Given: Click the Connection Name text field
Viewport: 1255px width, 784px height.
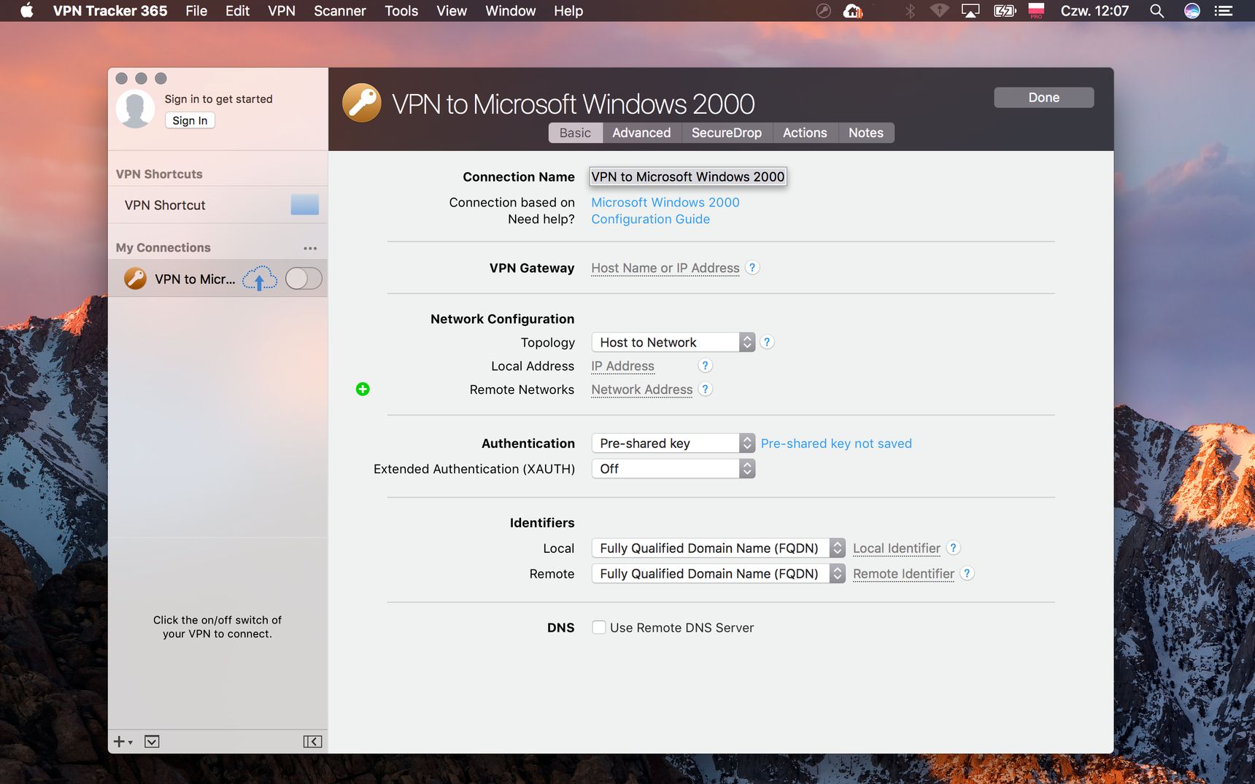Looking at the screenshot, I should (x=688, y=176).
